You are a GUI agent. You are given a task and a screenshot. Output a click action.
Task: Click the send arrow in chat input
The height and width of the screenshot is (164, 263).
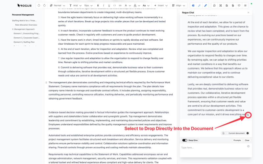[248, 146]
